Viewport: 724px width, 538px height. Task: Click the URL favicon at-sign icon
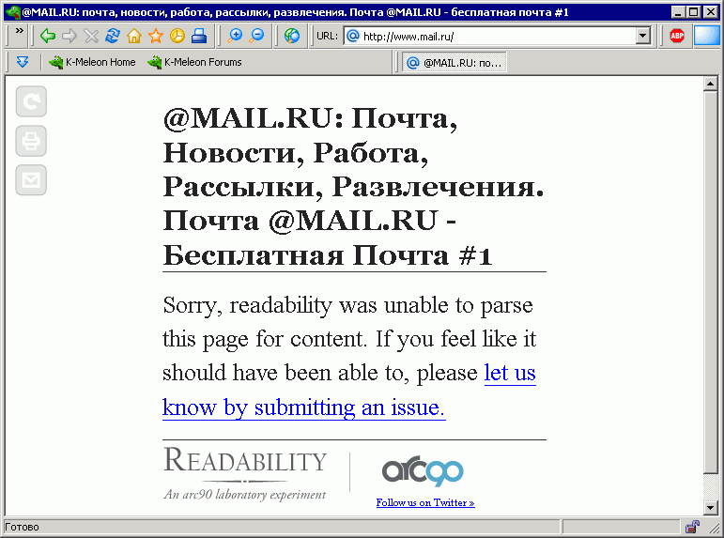coord(352,36)
